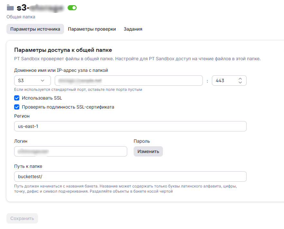
Task: Open the Параметры проверки tab
Action: point(92,29)
